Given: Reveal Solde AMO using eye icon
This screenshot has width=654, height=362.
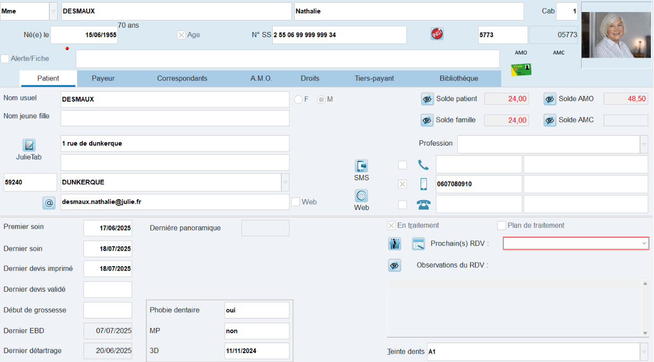Looking at the screenshot, I should (550, 99).
